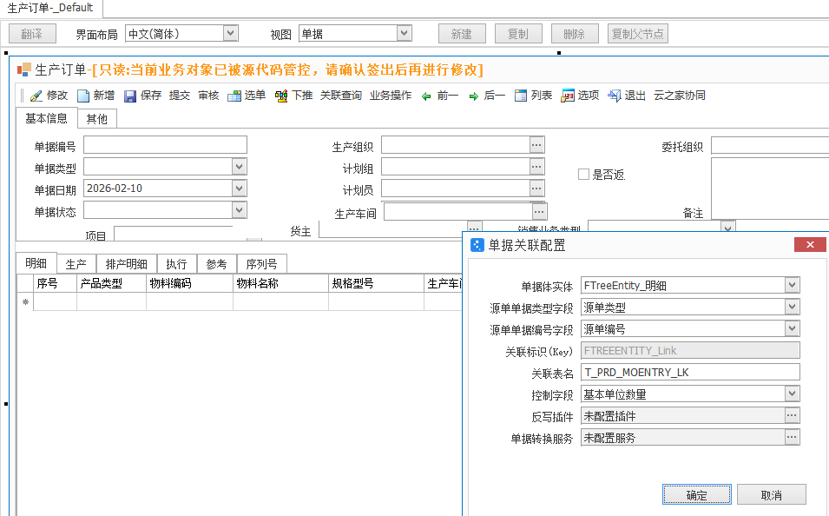Go to previous record with 前一 arrow
Screen dimensions: 829x516
click(426, 96)
